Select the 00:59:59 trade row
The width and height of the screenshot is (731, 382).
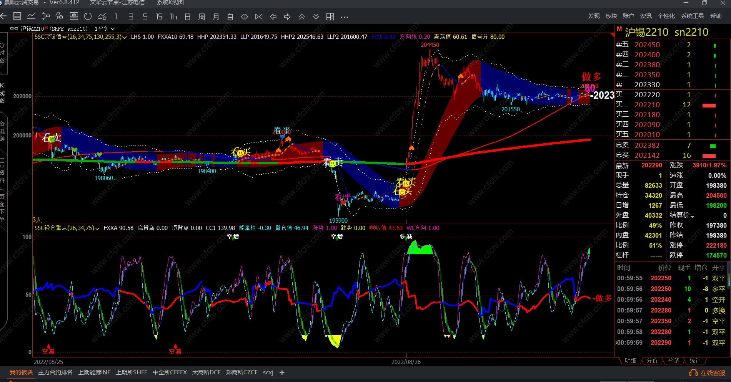671,342
